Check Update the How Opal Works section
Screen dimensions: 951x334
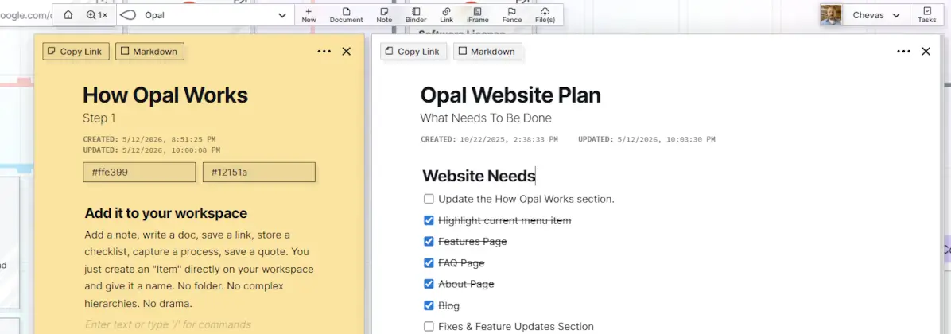click(x=429, y=199)
